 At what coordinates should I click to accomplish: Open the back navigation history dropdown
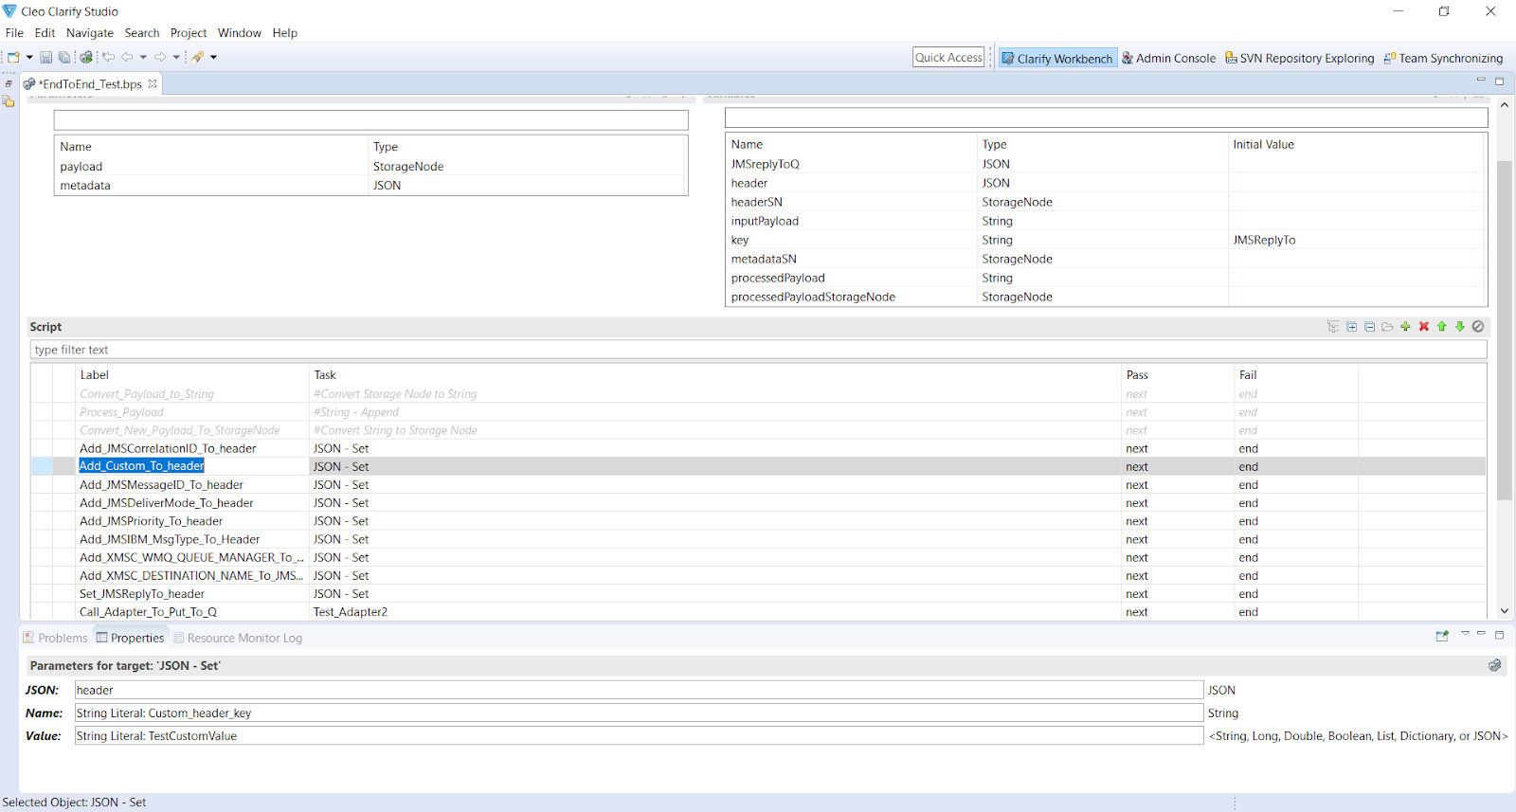point(143,58)
